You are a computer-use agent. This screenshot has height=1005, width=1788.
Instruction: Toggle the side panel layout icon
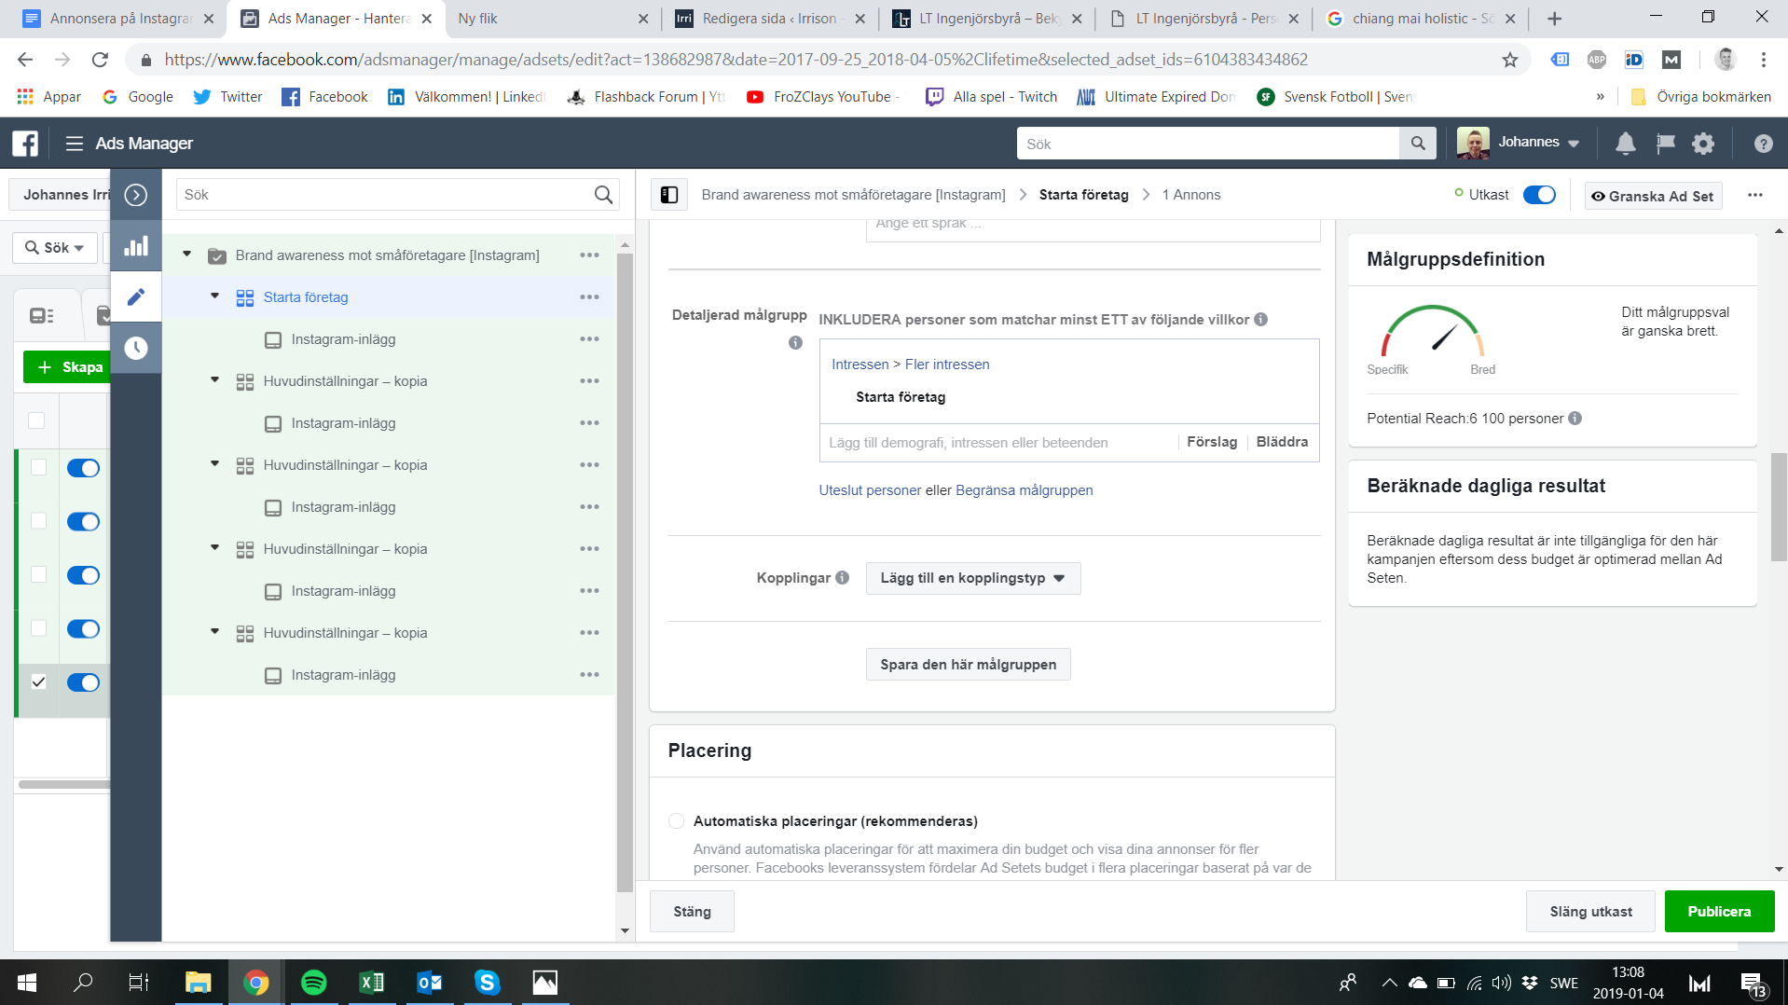tap(668, 195)
